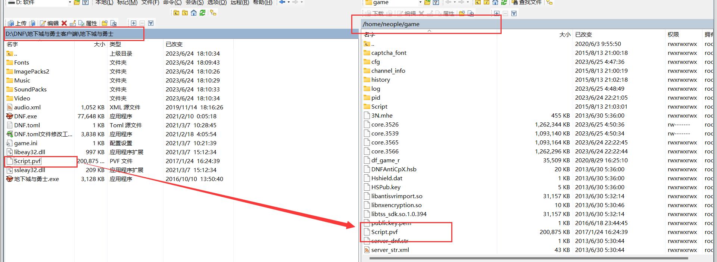Click the local select files plus icon
717x262 pixels.
pyautogui.click(x=133, y=23)
